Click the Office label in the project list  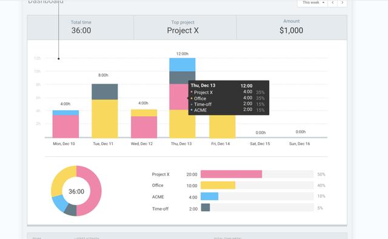tap(158, 185)
